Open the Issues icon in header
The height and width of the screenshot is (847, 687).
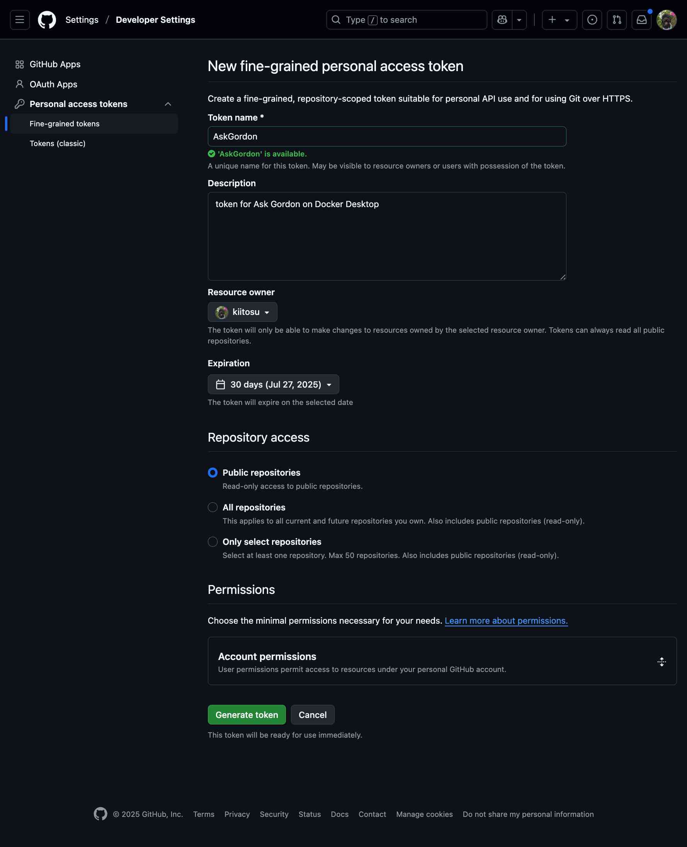coord(592,20)
